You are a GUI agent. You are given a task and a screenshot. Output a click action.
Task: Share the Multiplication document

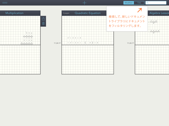(x=43, y=19)
